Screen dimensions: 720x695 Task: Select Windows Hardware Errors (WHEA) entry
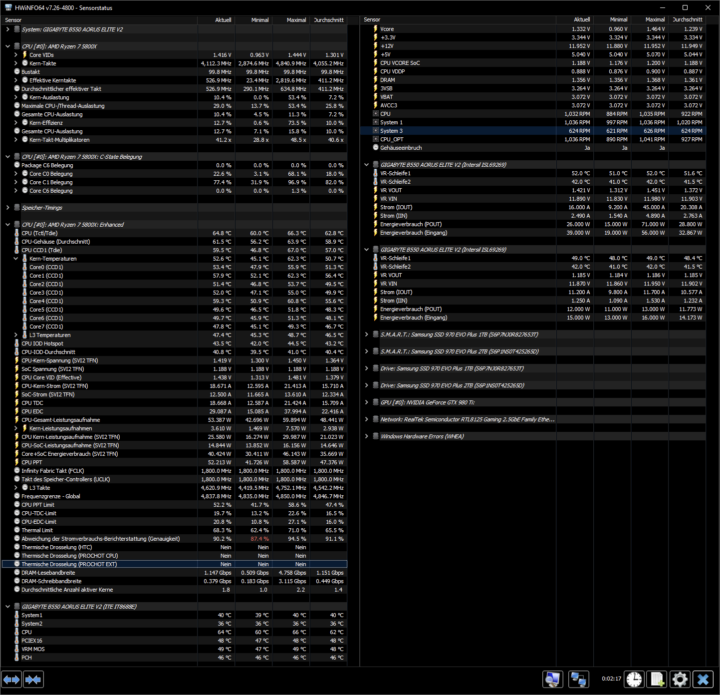[x=533, y=436]
